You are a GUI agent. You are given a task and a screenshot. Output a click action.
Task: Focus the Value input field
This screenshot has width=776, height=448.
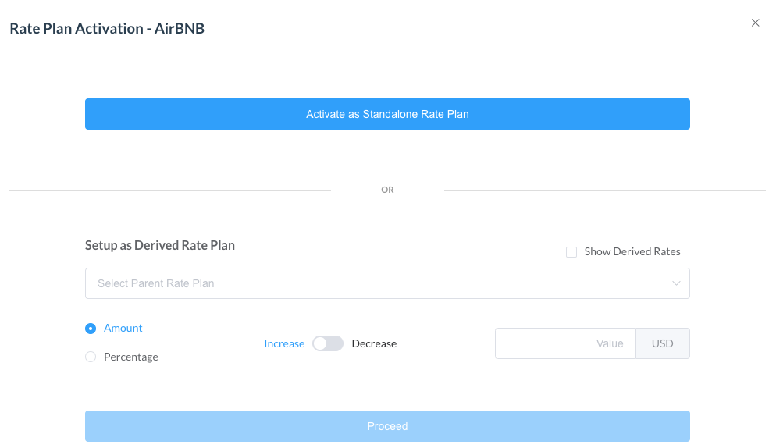pyautogui.click(x=565, y=343)
